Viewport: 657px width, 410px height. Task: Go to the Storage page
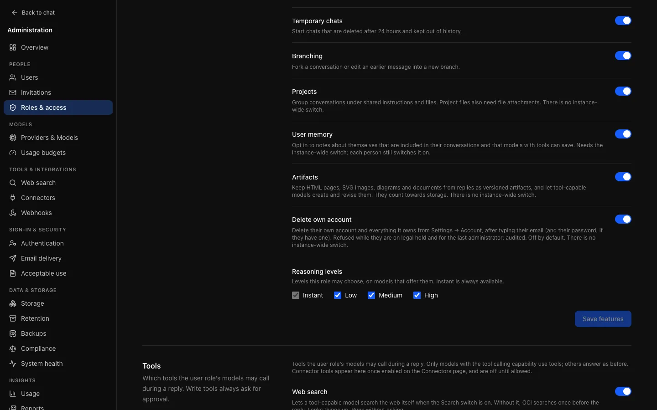pos(58,303)
